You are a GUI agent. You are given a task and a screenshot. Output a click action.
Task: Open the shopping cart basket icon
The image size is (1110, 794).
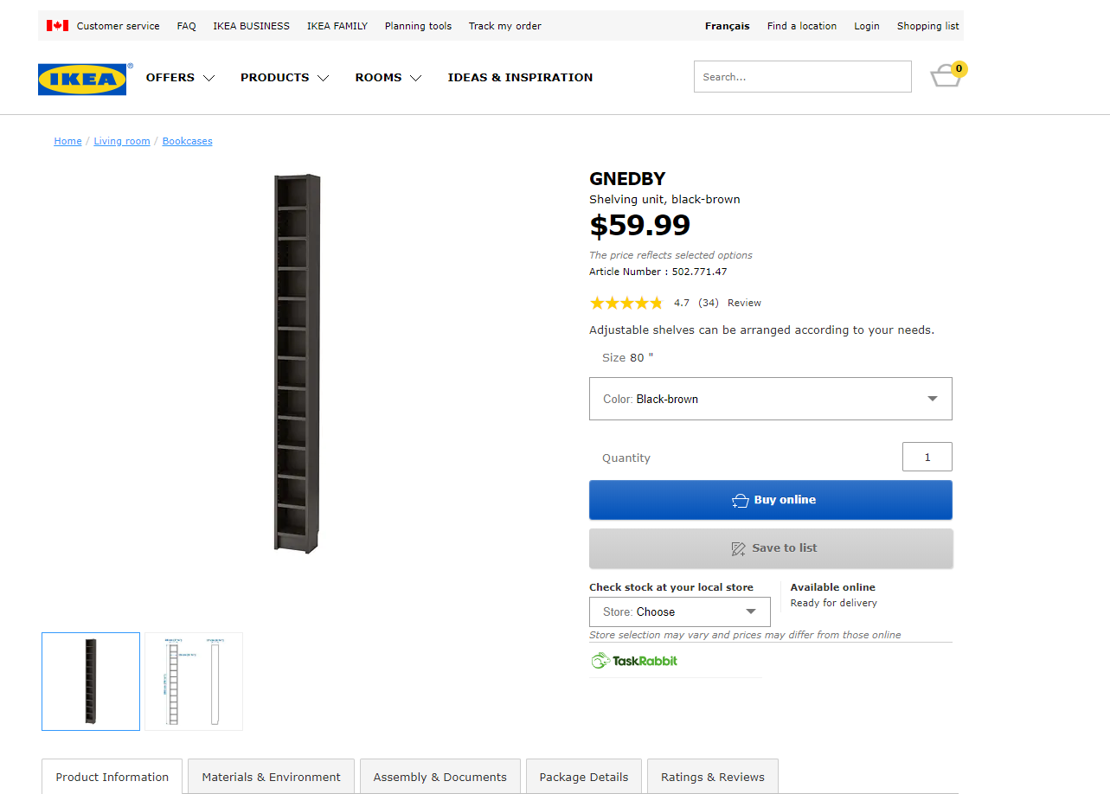tap(946, 76)
